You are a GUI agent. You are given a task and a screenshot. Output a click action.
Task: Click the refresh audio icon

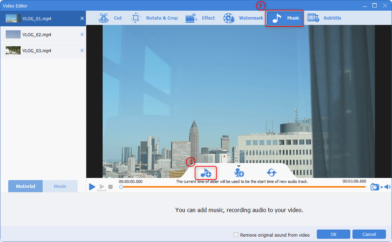272,173
